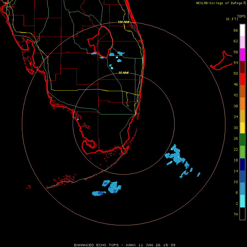Image resolution: width=247 pixels, height=247 pixels.
Task: Select the navy legend swatch
Action: (242, 164)
